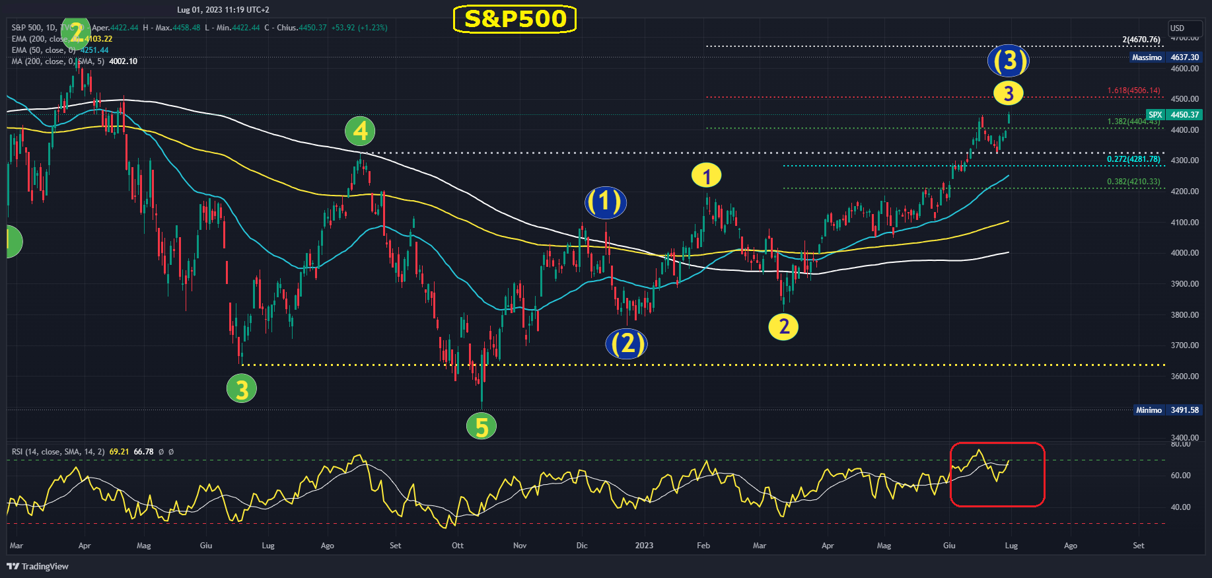
Task: Click the 1.382(4404.43) Fibonacci level label
Action: tap(1133, 122)
